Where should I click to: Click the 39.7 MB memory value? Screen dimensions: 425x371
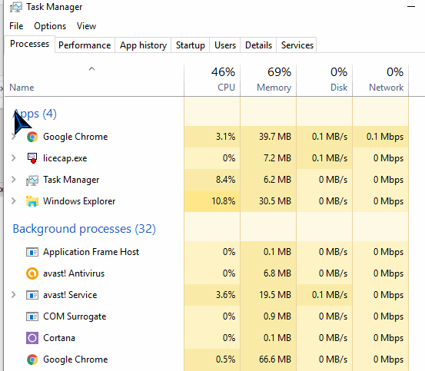pyautogui.click(x=275, y=137)
